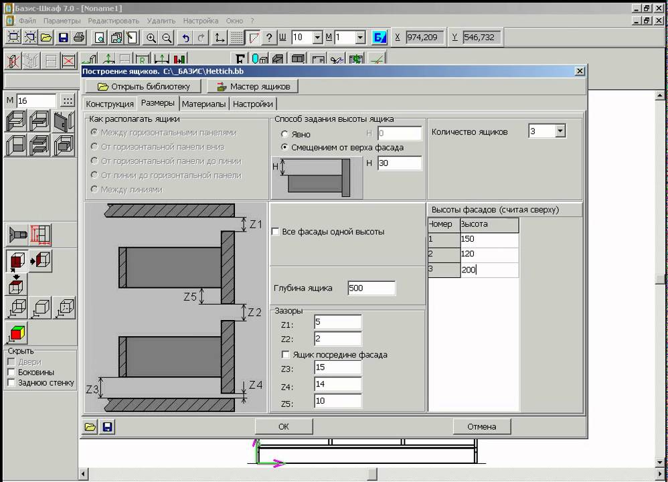Click the print preview page icon
668x482 pixels.
[100, 37]
